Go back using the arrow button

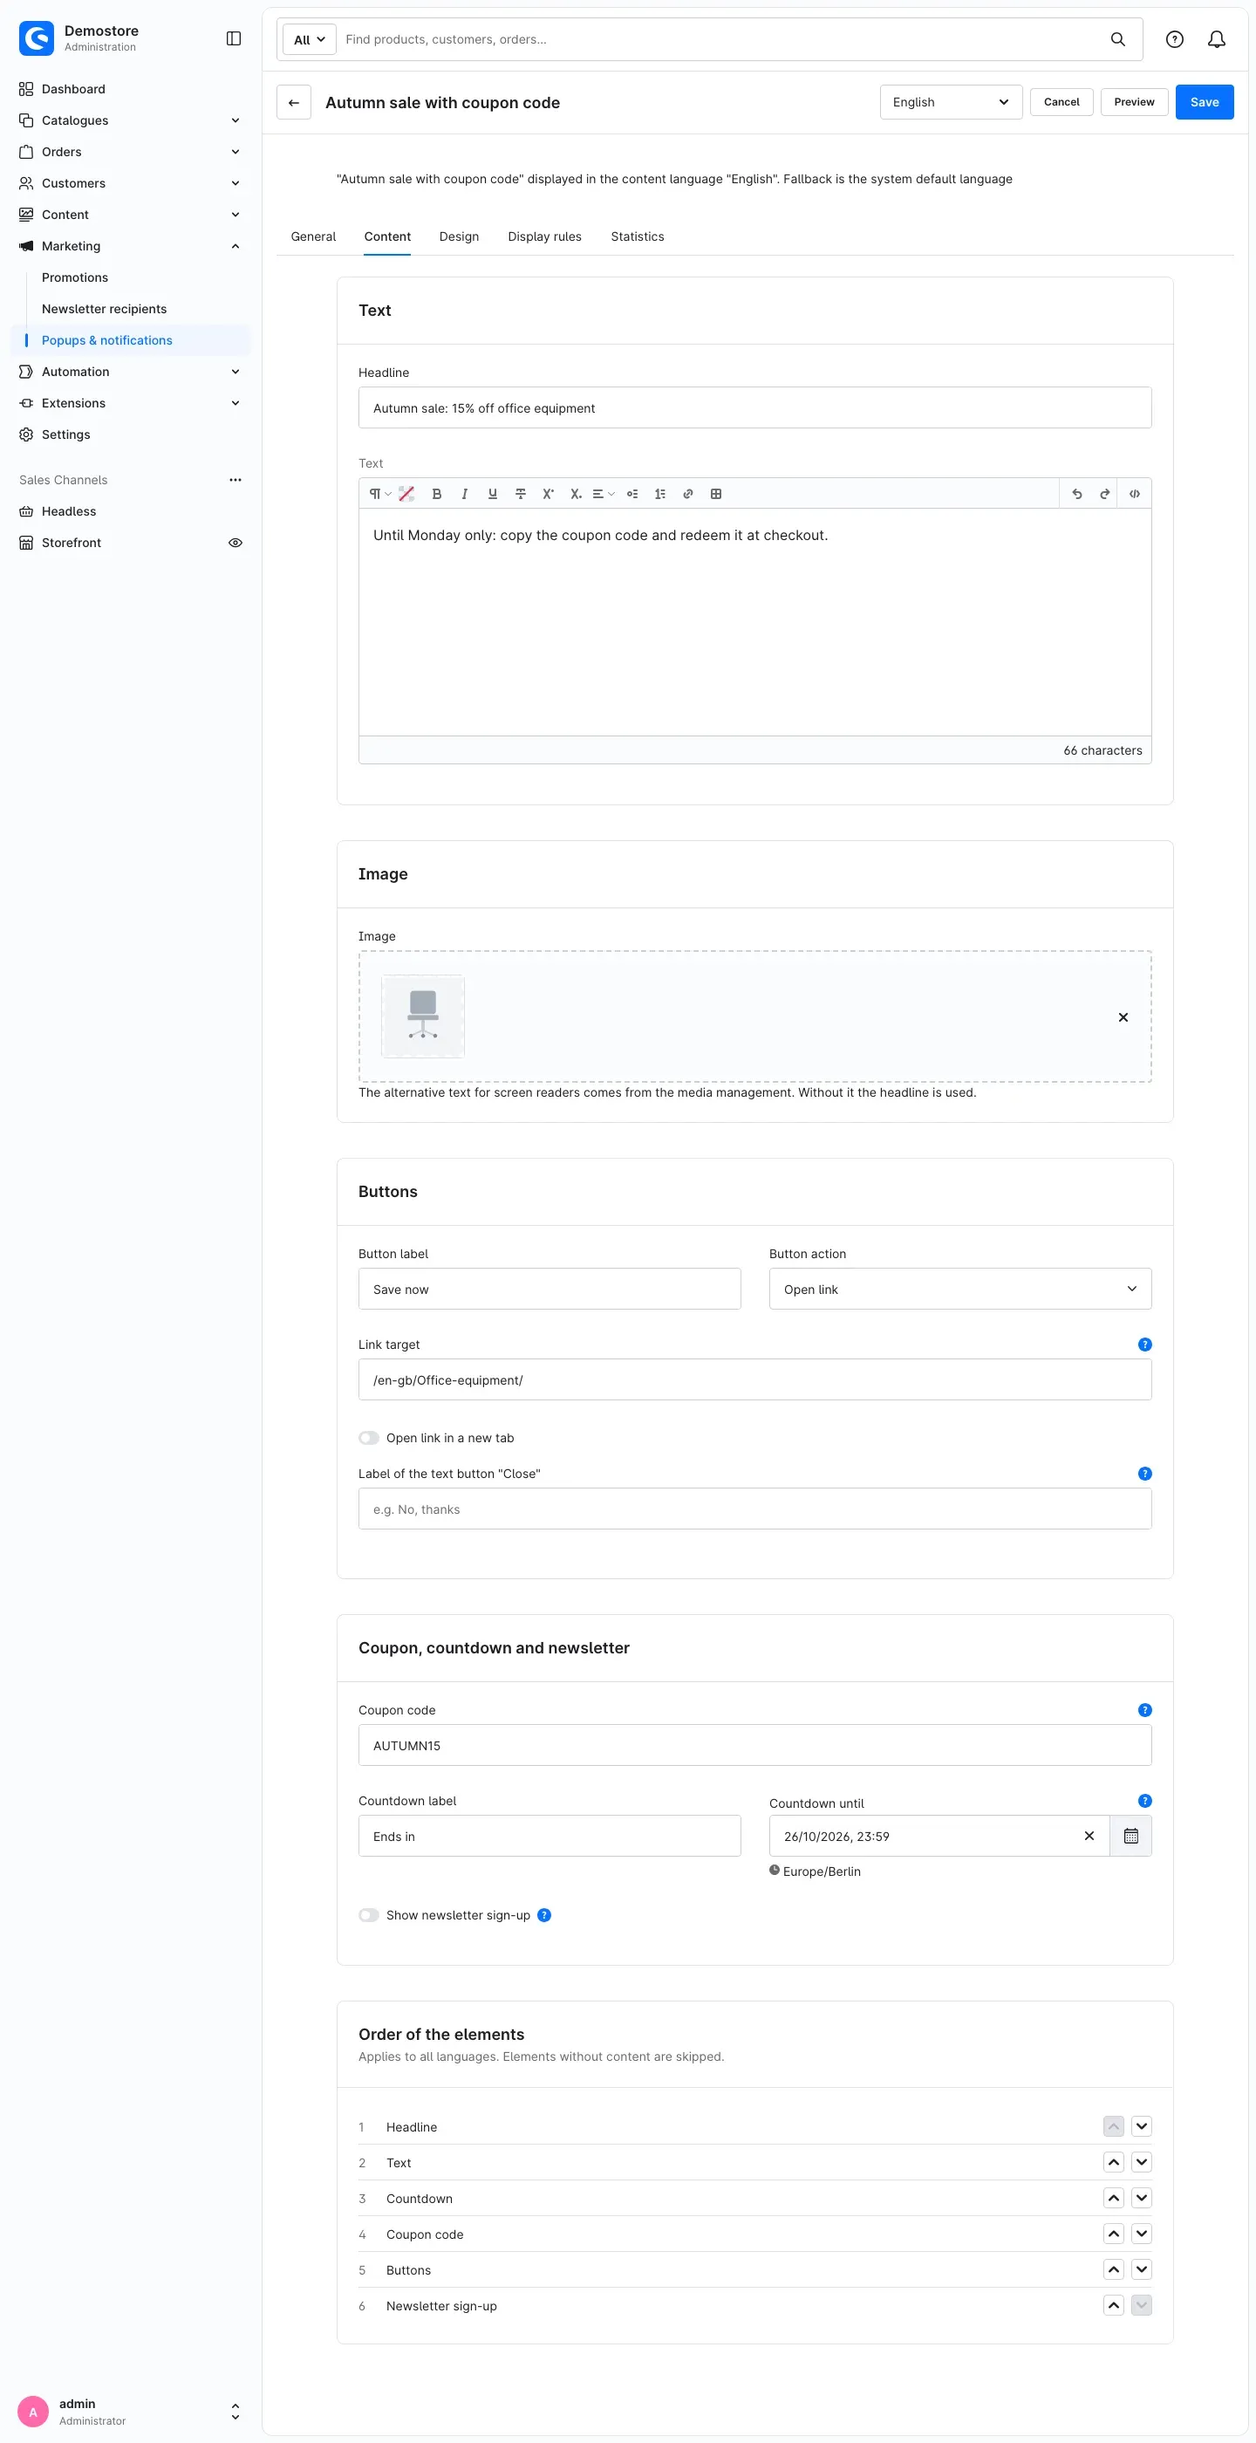(x=294, y=102)
